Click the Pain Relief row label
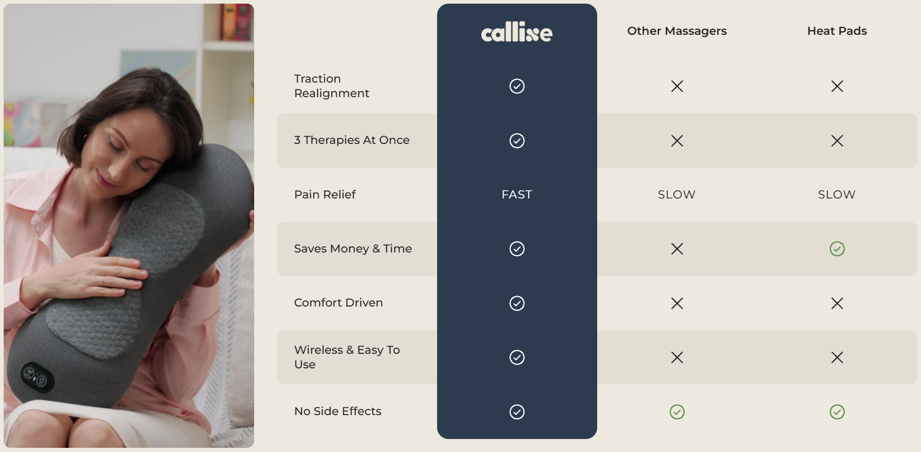 coord(325,195)
